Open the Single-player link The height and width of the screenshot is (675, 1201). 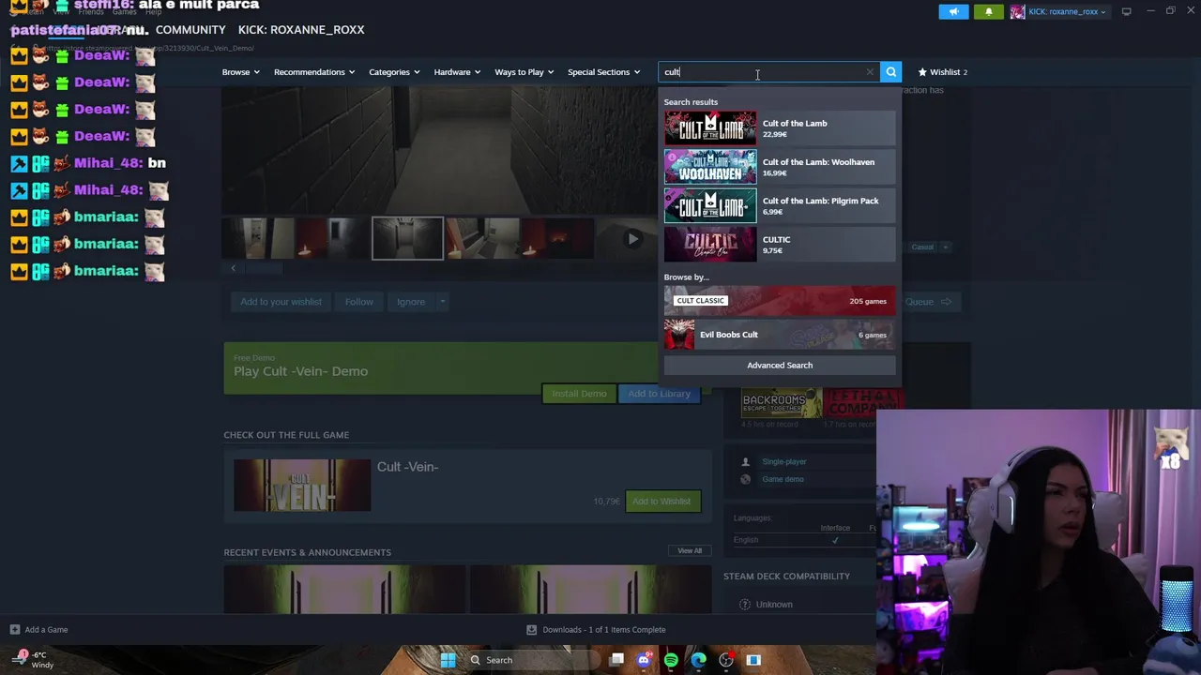click(x=784, y=461)
